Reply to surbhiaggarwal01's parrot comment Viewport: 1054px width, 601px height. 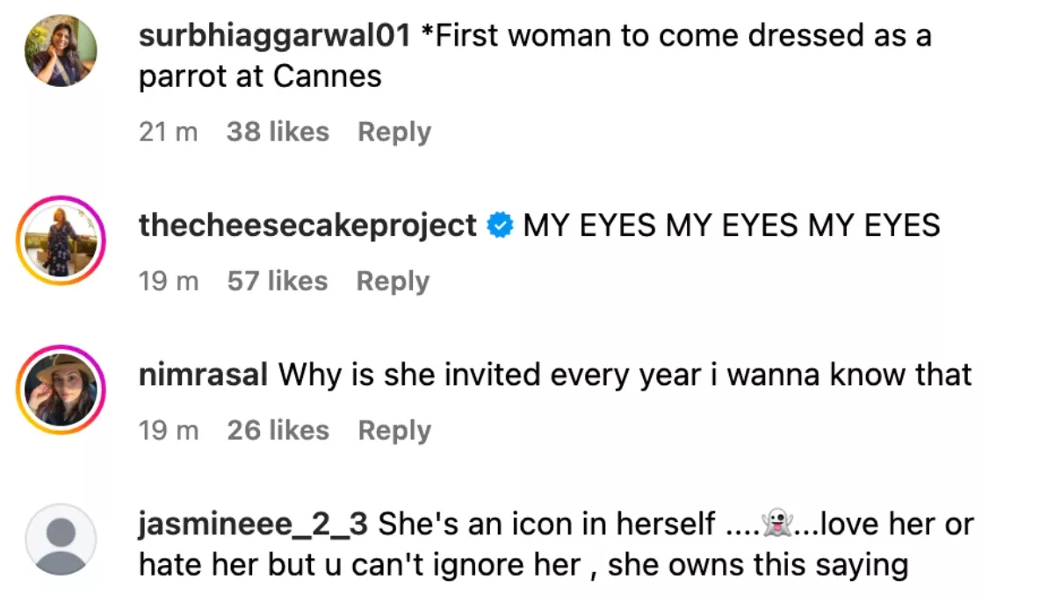click(394, 132)
